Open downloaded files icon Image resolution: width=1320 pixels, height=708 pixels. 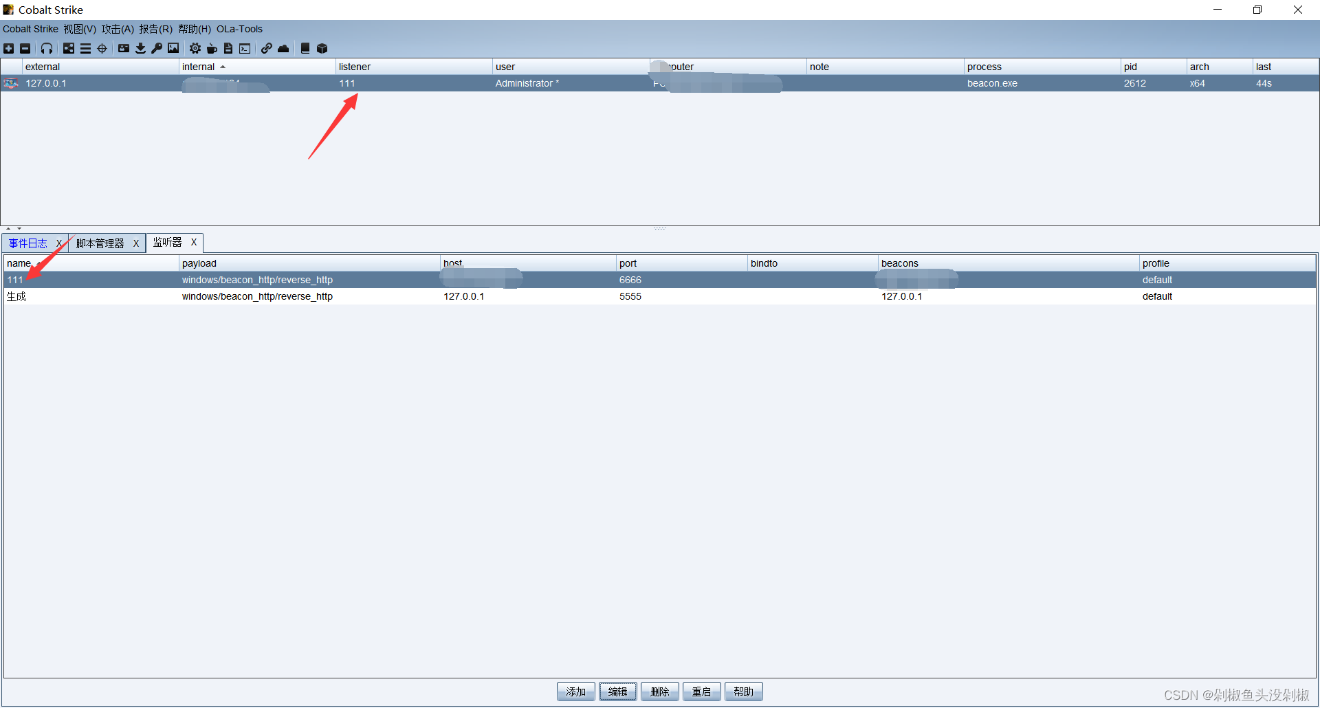pos(140,48)
